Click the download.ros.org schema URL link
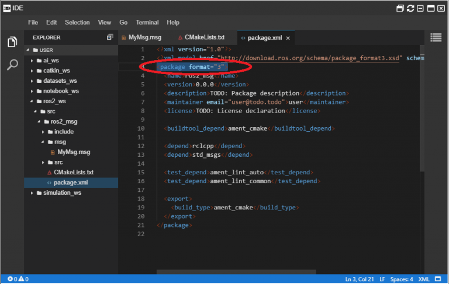Viewport: 449px width, 284px height. click(309, 58)
